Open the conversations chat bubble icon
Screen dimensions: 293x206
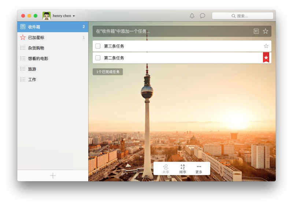pyautogui.click(x=202, y=16)
